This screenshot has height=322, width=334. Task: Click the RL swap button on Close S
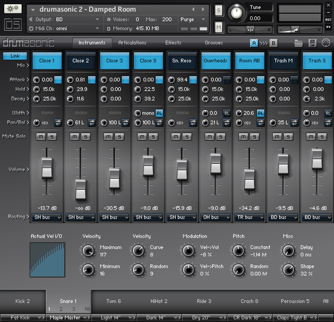point(159,113)
